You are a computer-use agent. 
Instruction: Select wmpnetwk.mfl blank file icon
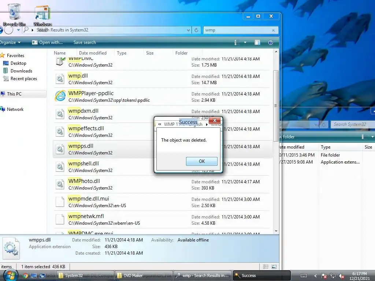[x=60, y=220]
